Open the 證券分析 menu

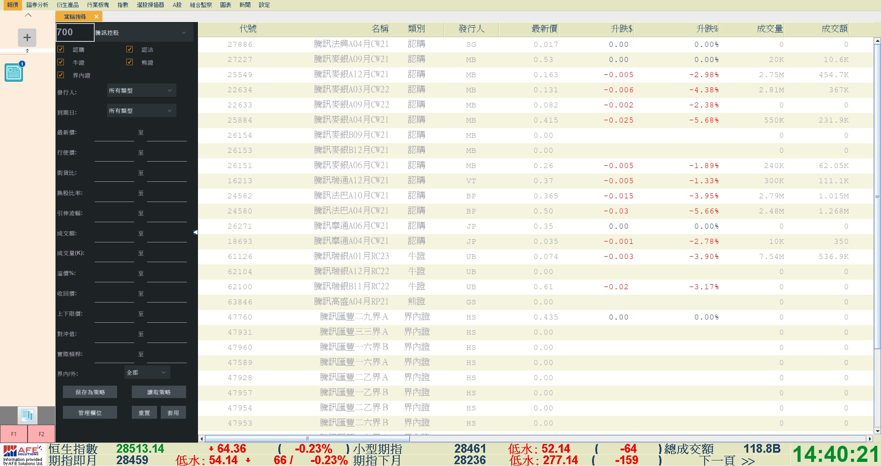[37, 5]
